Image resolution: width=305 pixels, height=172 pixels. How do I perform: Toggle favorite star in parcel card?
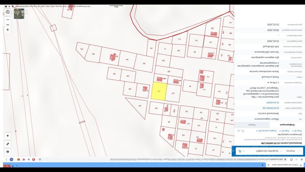point(238,131)
